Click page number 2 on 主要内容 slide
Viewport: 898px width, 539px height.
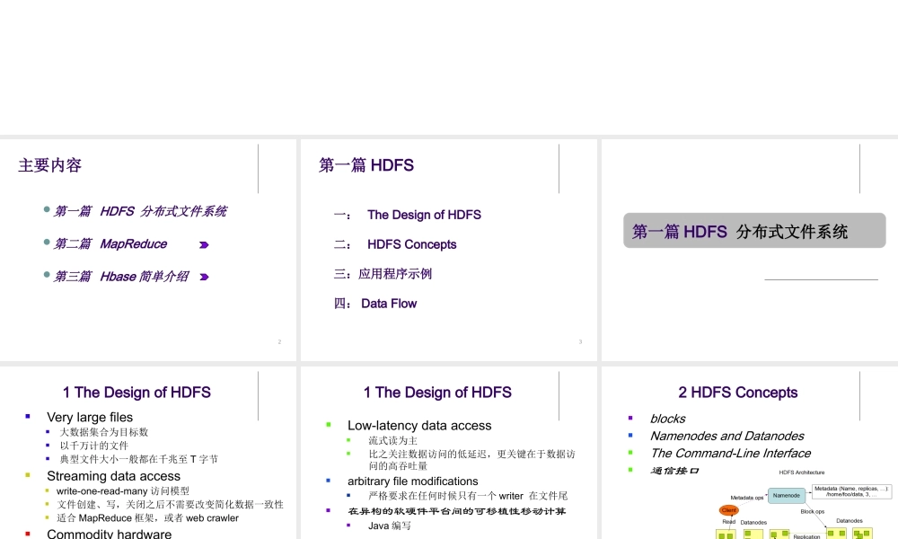tap(279, 342)
